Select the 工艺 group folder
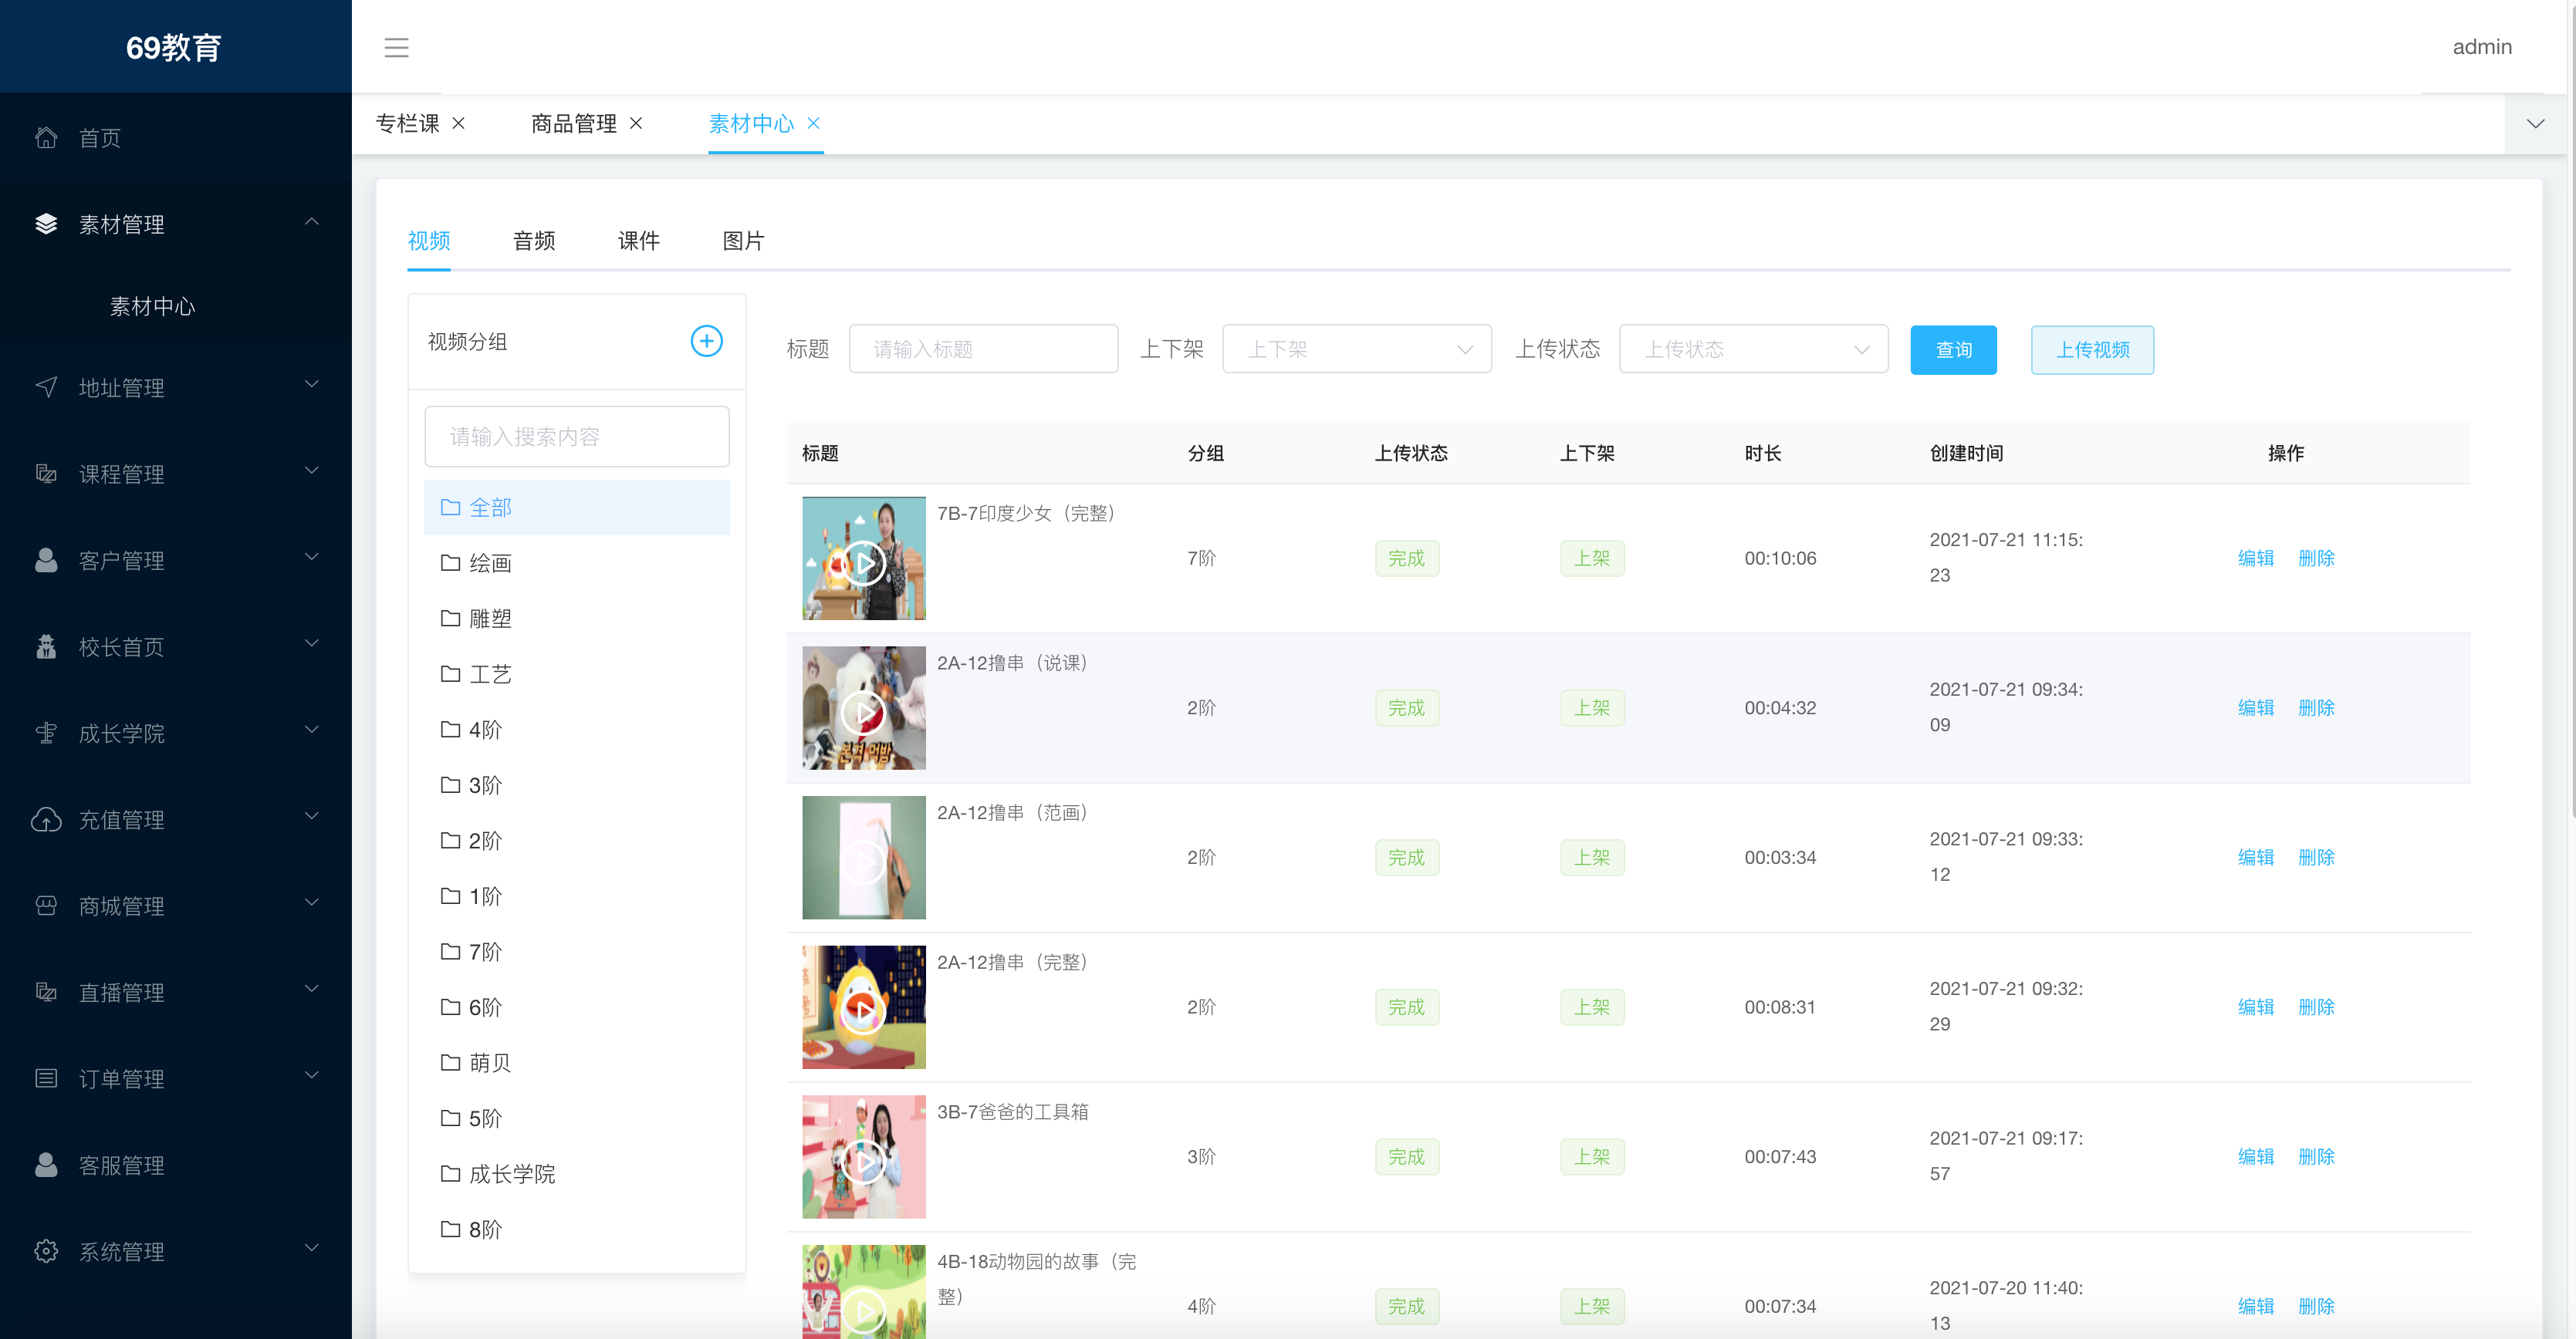The image size is (2576, 1339). [577, 674]
